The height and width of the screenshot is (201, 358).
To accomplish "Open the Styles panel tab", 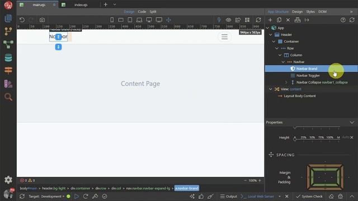I will pyautogui.click(x=310, y=12).
